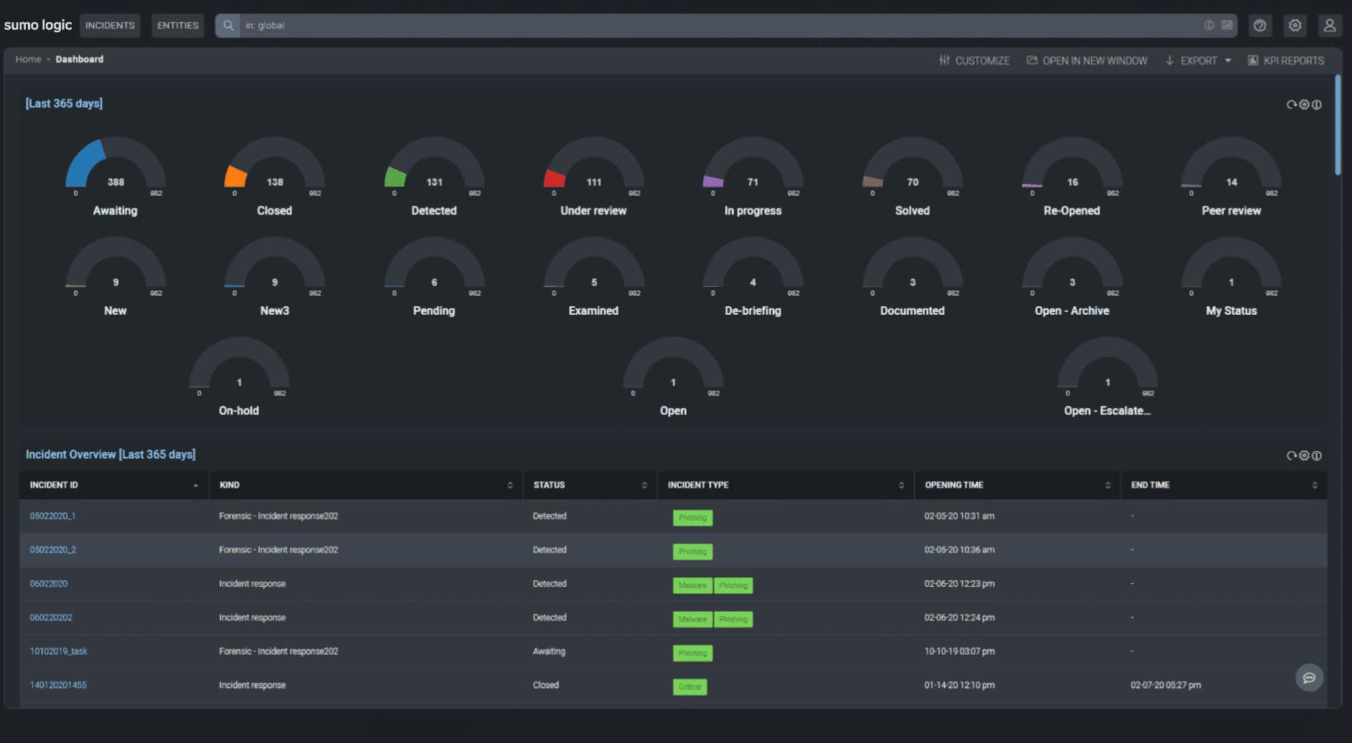Click the dashboard vertical scrollbar
The height and width of the screenshot is (743, 1352).
(x=1338, y=125)
